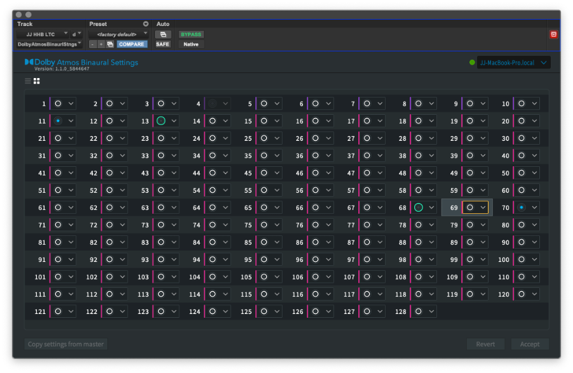This screenshot has width=573, height=373.
Task: Expand the dropdown chevron for object 69
Action: [x=483, y=207]
